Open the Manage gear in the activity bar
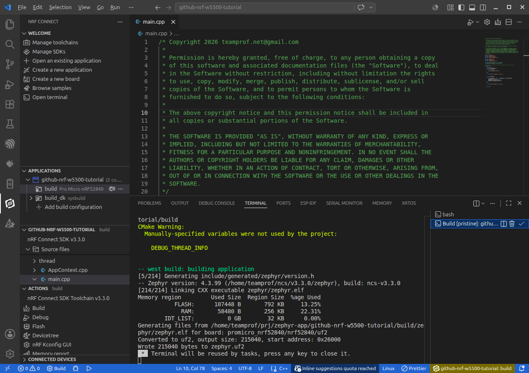 [x=10, y=354]
